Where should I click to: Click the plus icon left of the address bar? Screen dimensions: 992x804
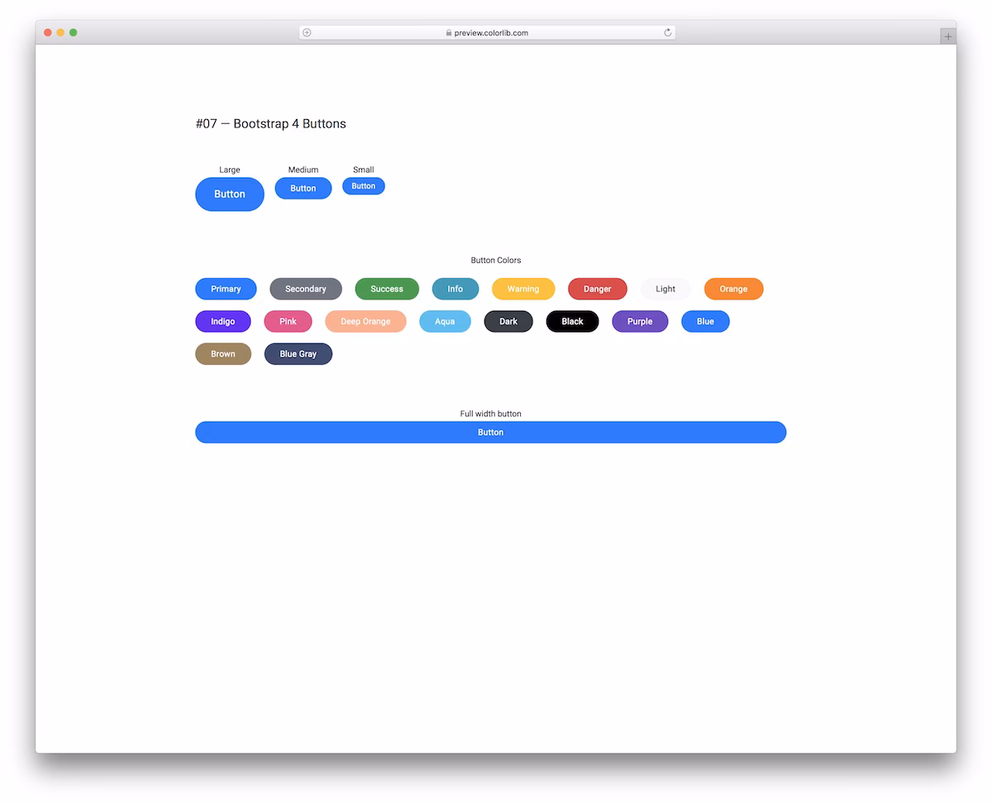[307, 33]
